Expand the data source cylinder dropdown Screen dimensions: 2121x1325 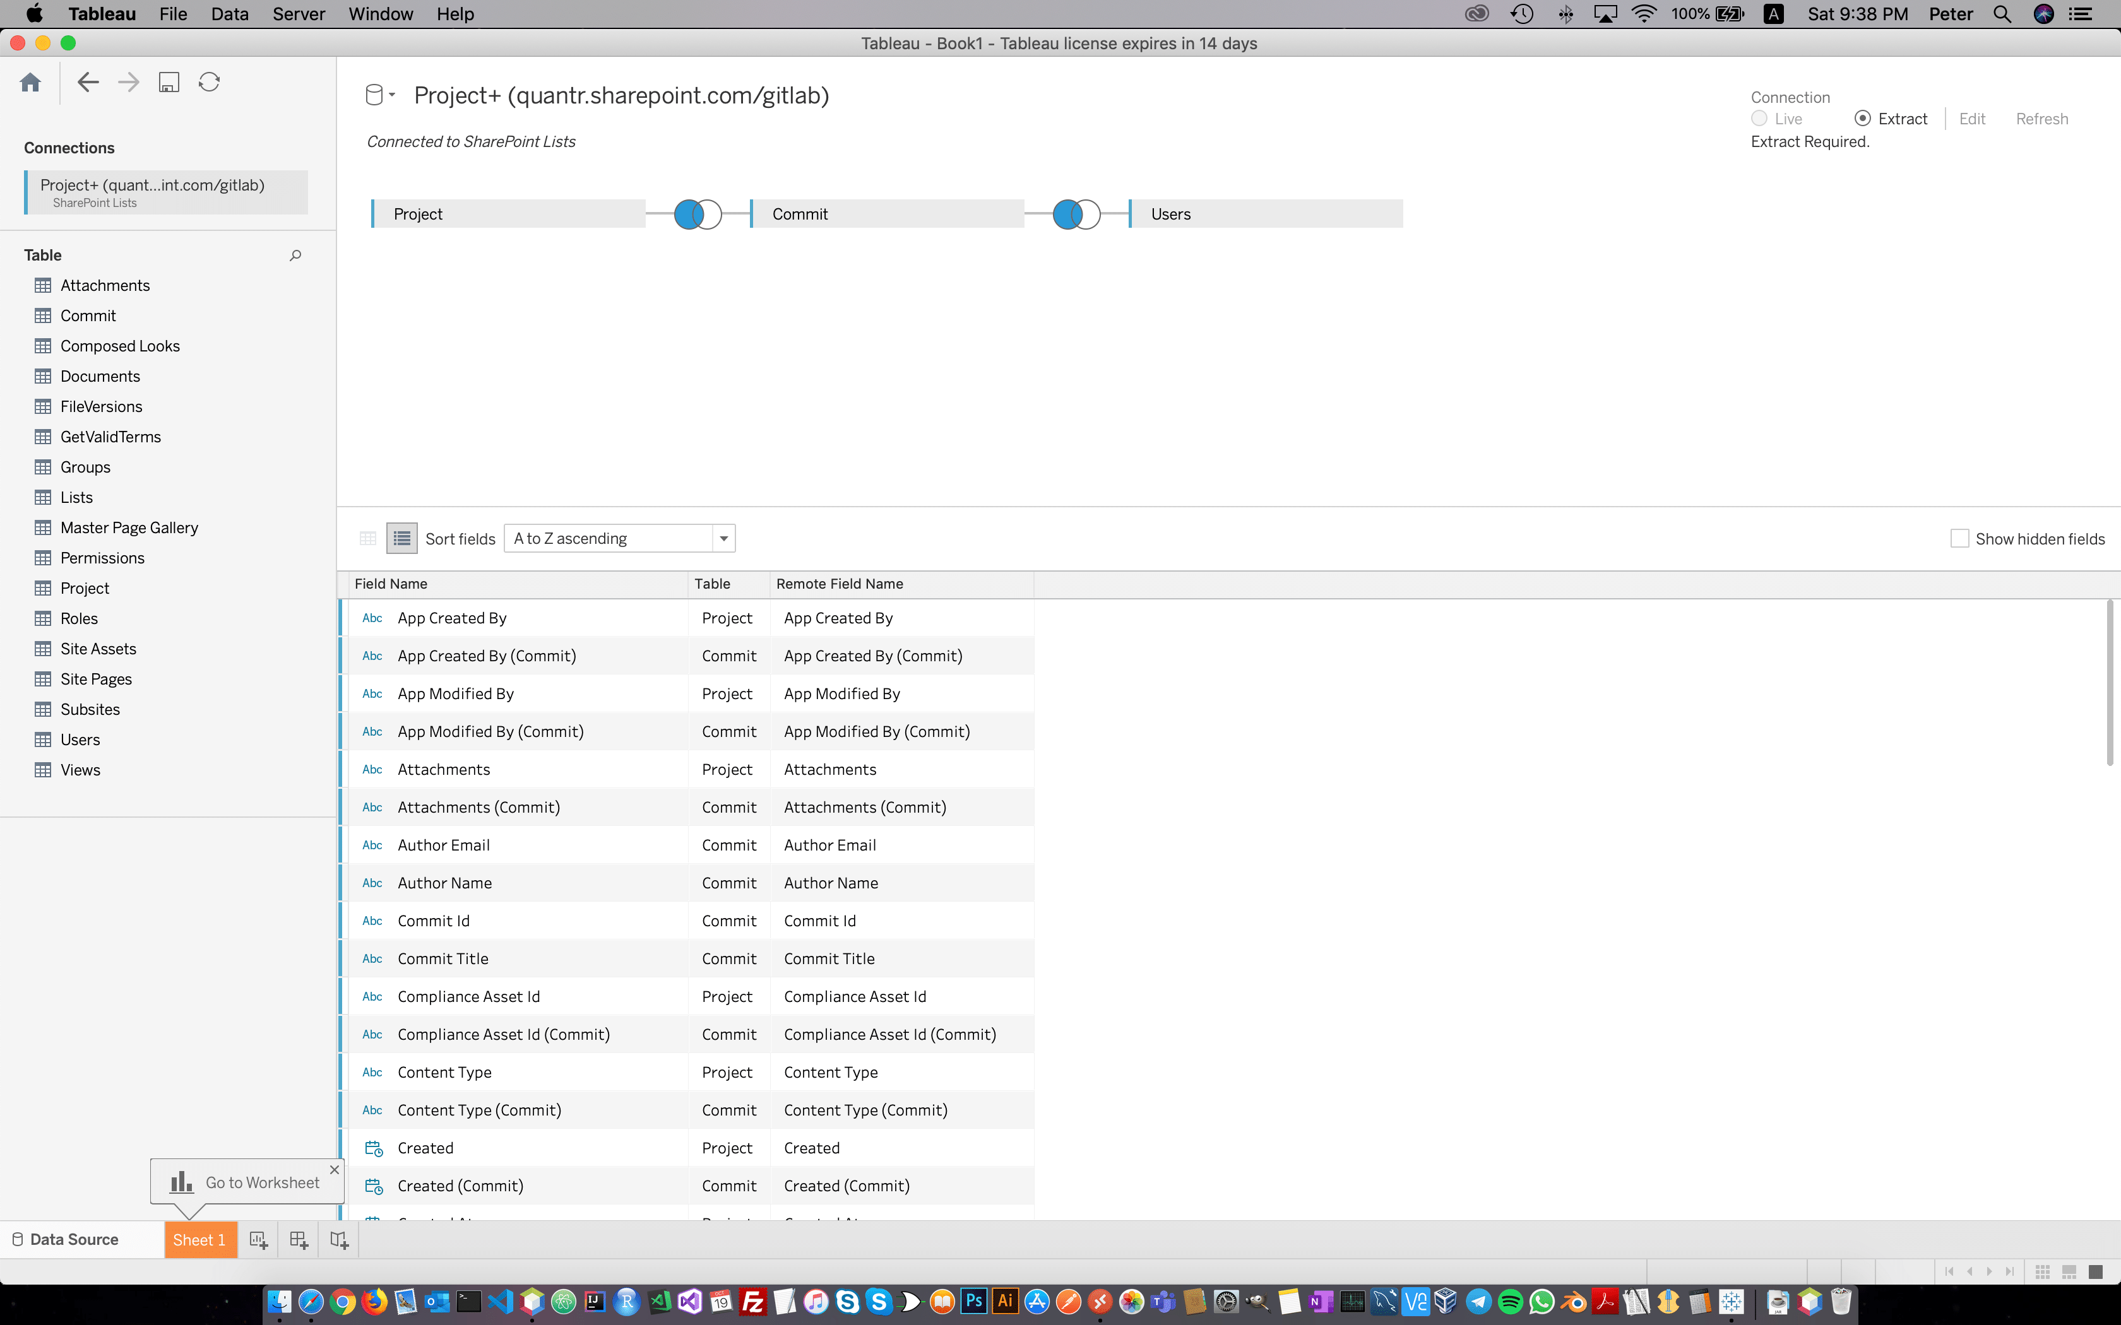click(381, 95)
